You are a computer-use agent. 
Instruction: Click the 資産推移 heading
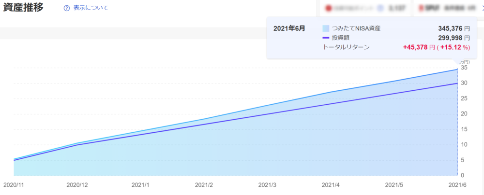(x=23, y=7)
